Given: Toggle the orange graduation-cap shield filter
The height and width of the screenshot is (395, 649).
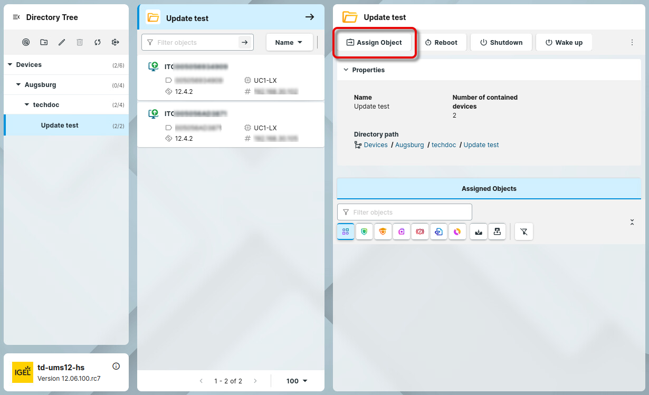Looking at the screenshot, I should [383, 232].
